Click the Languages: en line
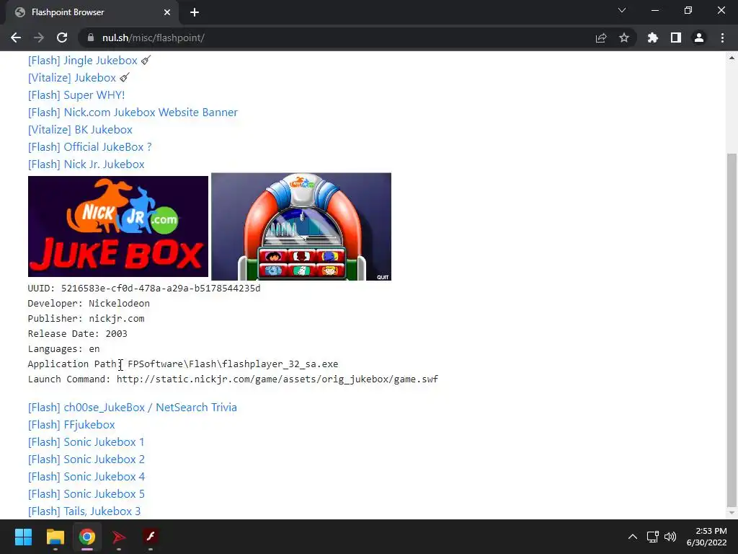The height and width of the screenshot is (554, 738). click(63, 349)
